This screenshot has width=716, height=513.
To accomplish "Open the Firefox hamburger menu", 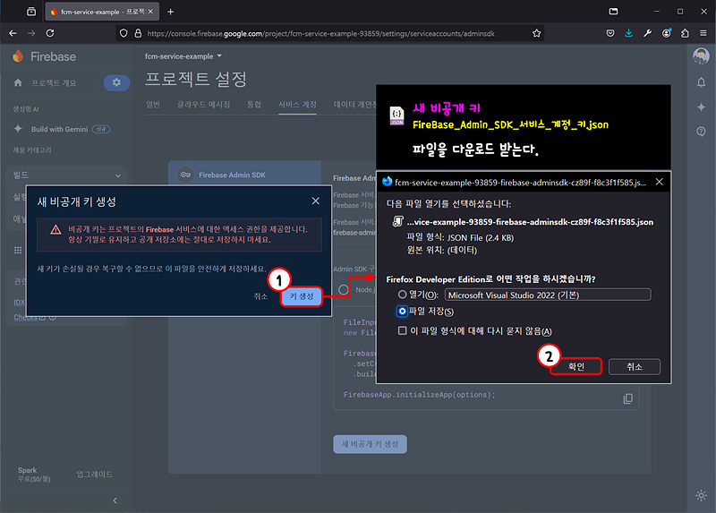I will 703,33.
